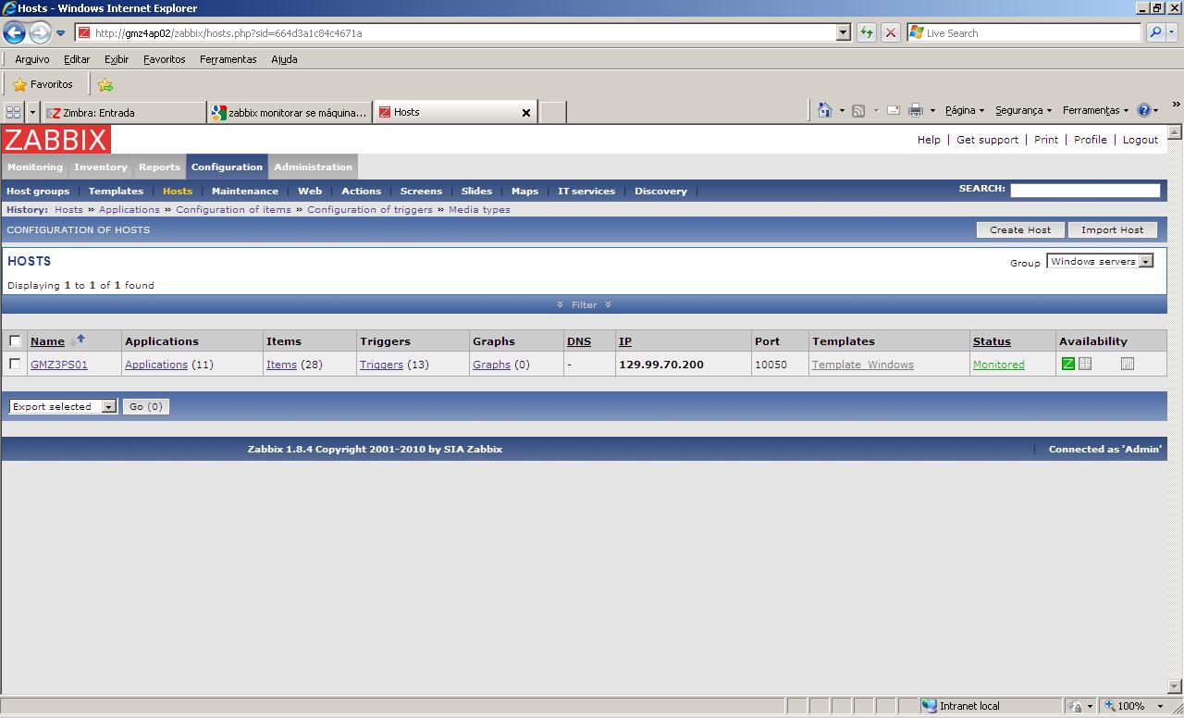This screenshot has height=718, width=1184.
Task: Click the grey IPMI availability icon
Action: point(1127,365)
